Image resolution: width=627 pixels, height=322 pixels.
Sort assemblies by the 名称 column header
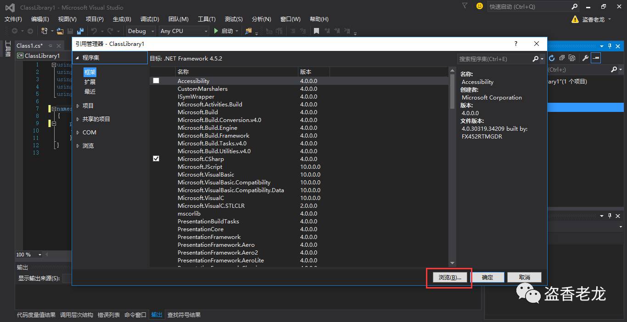pyautogui.click(x=237, y=72)
